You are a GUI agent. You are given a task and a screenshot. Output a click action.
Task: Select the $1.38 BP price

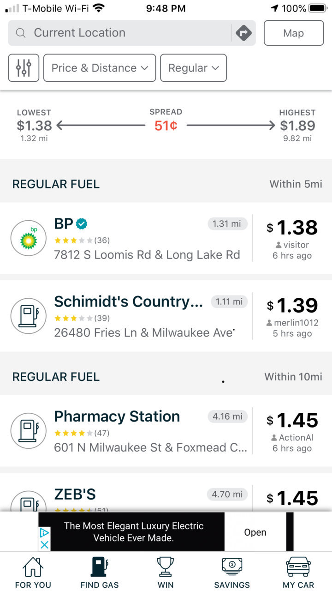click(x=292, y=228)
